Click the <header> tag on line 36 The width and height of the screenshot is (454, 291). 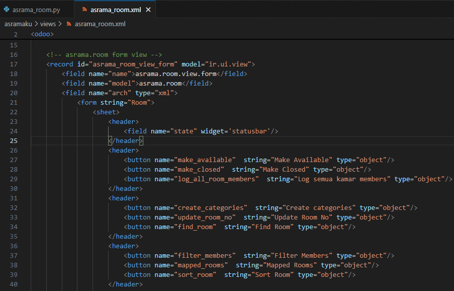(x=124, y=246)
